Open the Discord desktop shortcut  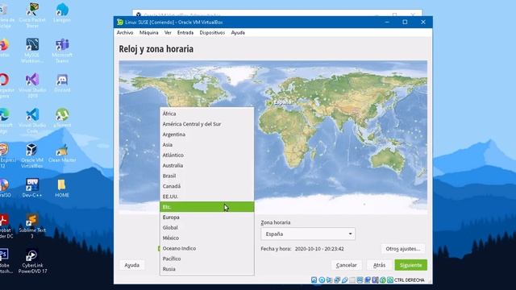click(x=62, y=83)
